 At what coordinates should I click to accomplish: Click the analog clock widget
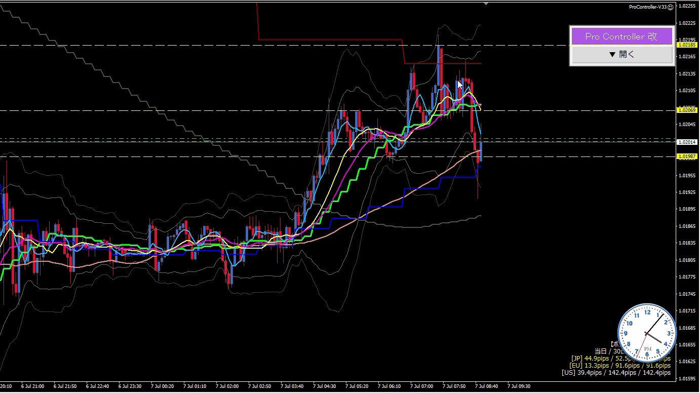pos(647,333)
